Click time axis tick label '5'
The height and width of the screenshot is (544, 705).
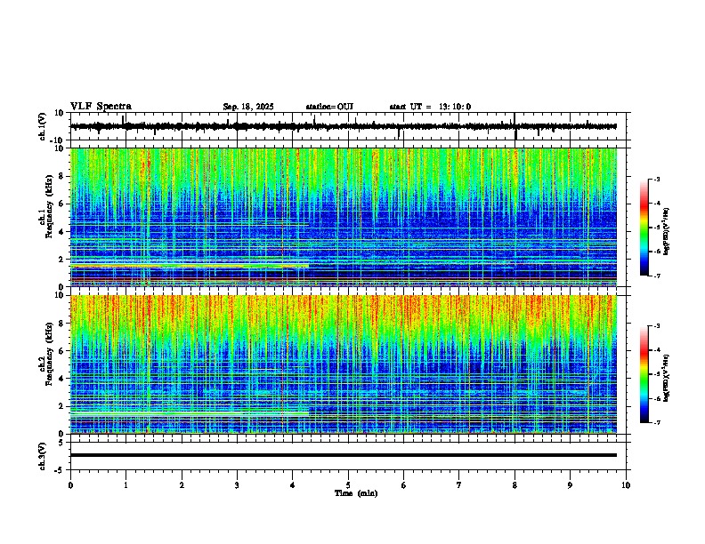[x=348, y=485]
